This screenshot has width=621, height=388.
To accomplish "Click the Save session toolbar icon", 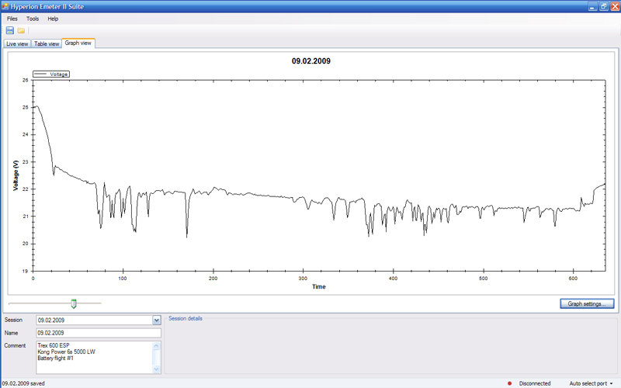I will [x=9, y=30].
